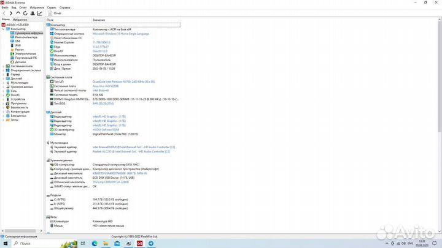Open the Microsoft Windows 10 Home Single Language link
The image size is (442, 248).
(x=121, y=34)
